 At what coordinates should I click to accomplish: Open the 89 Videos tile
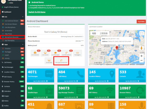tap(102, 105)
